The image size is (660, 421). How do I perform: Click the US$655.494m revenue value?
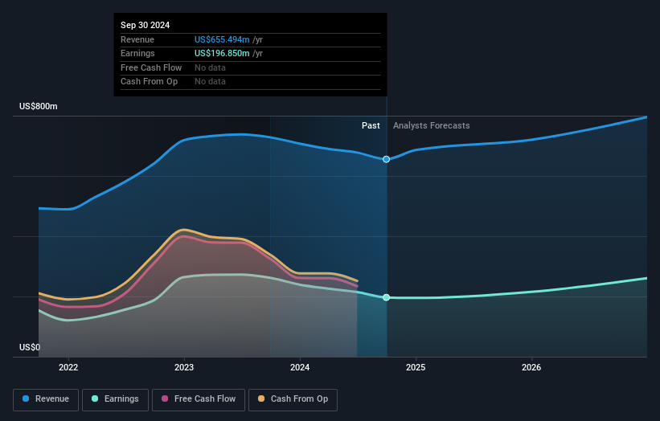click(x=222, y=39)
